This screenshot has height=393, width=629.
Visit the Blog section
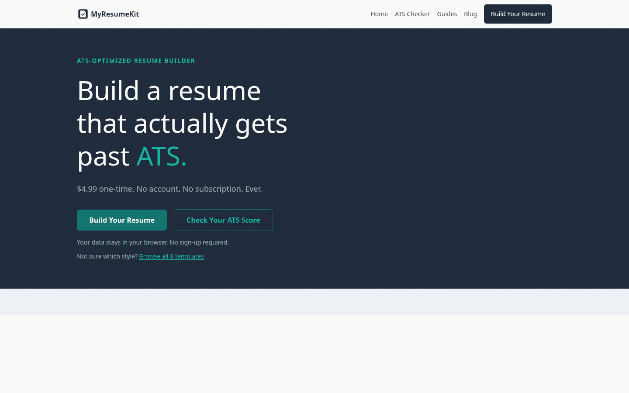tap(470, 14)
